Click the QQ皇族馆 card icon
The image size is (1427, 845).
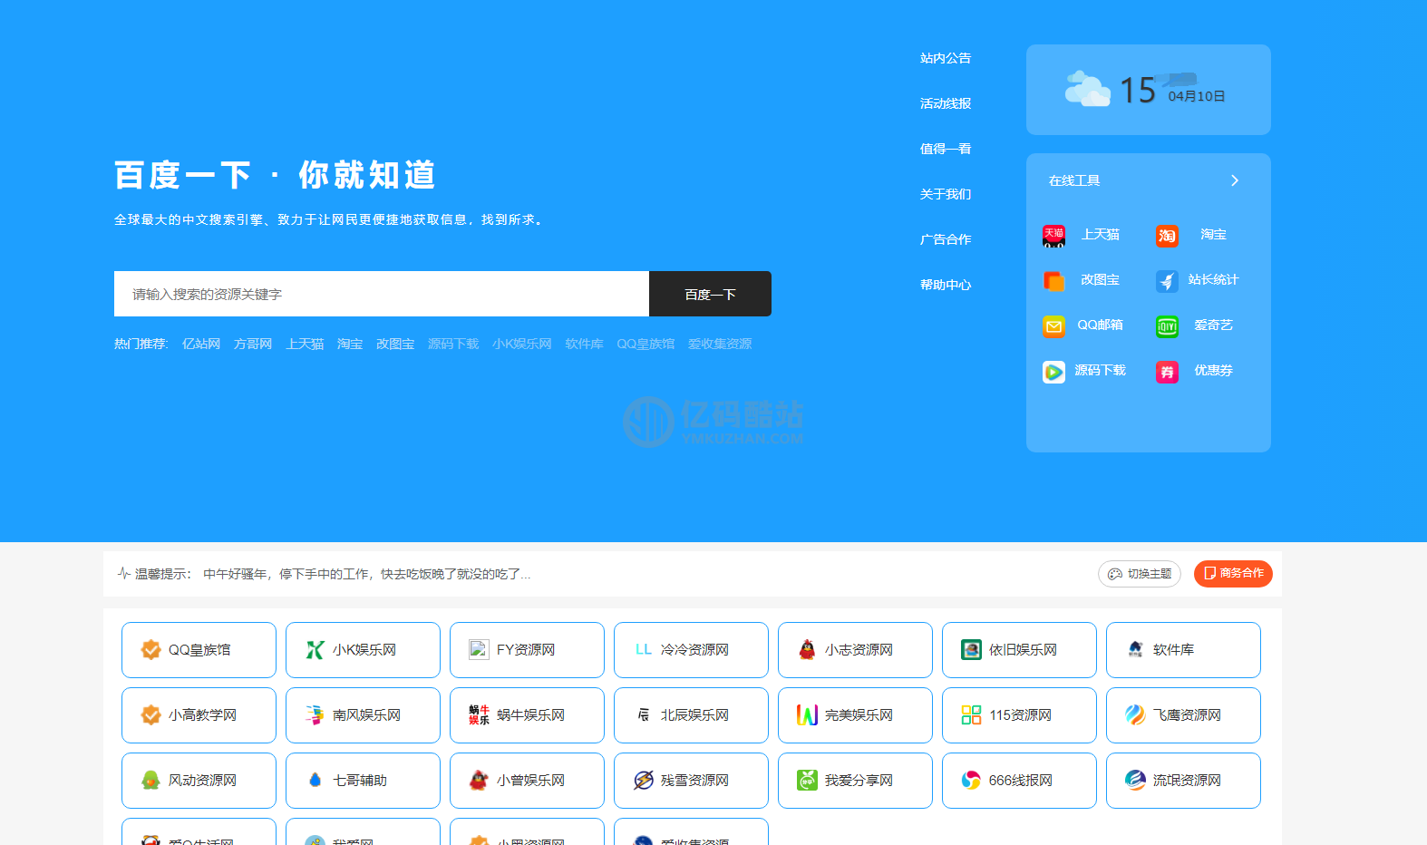tap(151, 649)
